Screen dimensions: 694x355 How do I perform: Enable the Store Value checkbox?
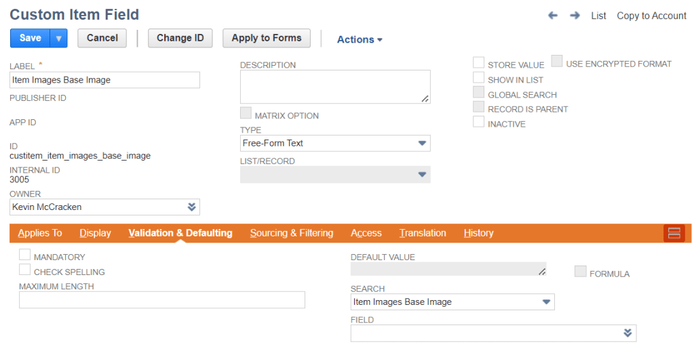point(479,63)
